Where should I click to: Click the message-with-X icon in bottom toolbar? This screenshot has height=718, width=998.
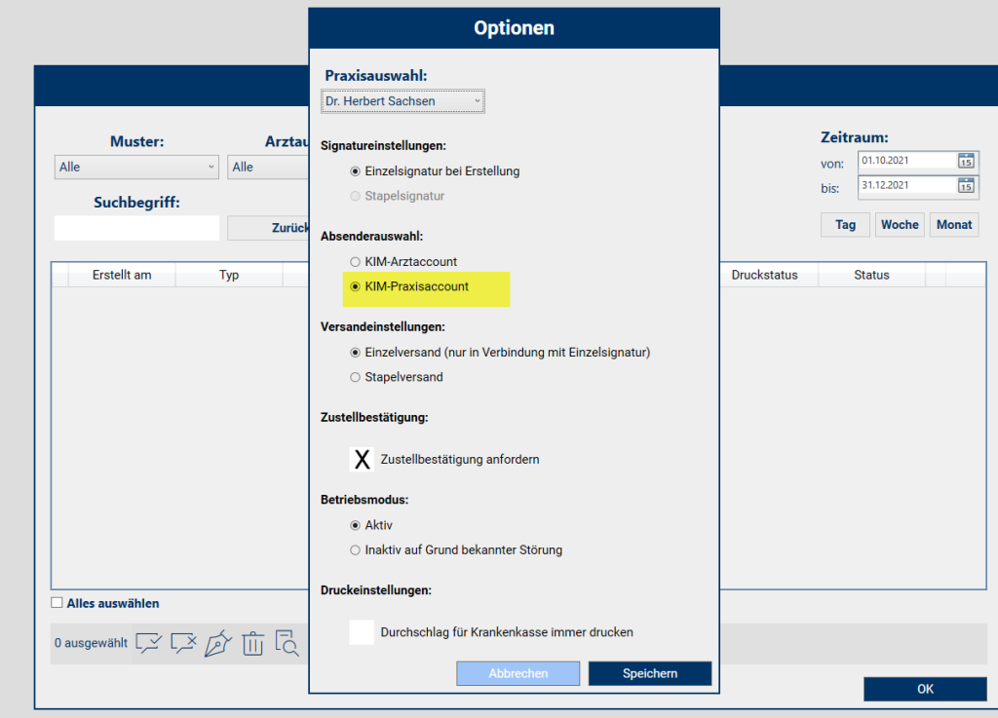point(183,643)
